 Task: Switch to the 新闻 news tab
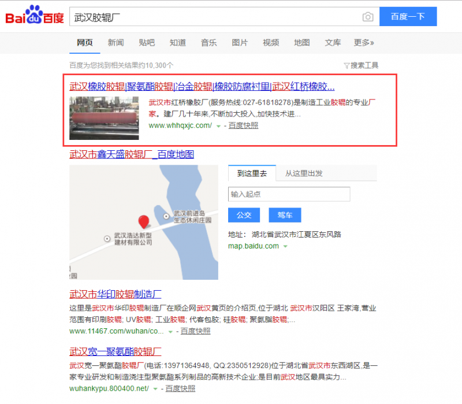[x=115, y=43]
